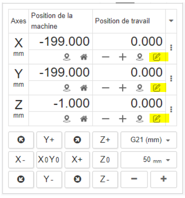Open the Z work position edit icon
The width and height of the screenshot is (185, 198).
[156, 118]
